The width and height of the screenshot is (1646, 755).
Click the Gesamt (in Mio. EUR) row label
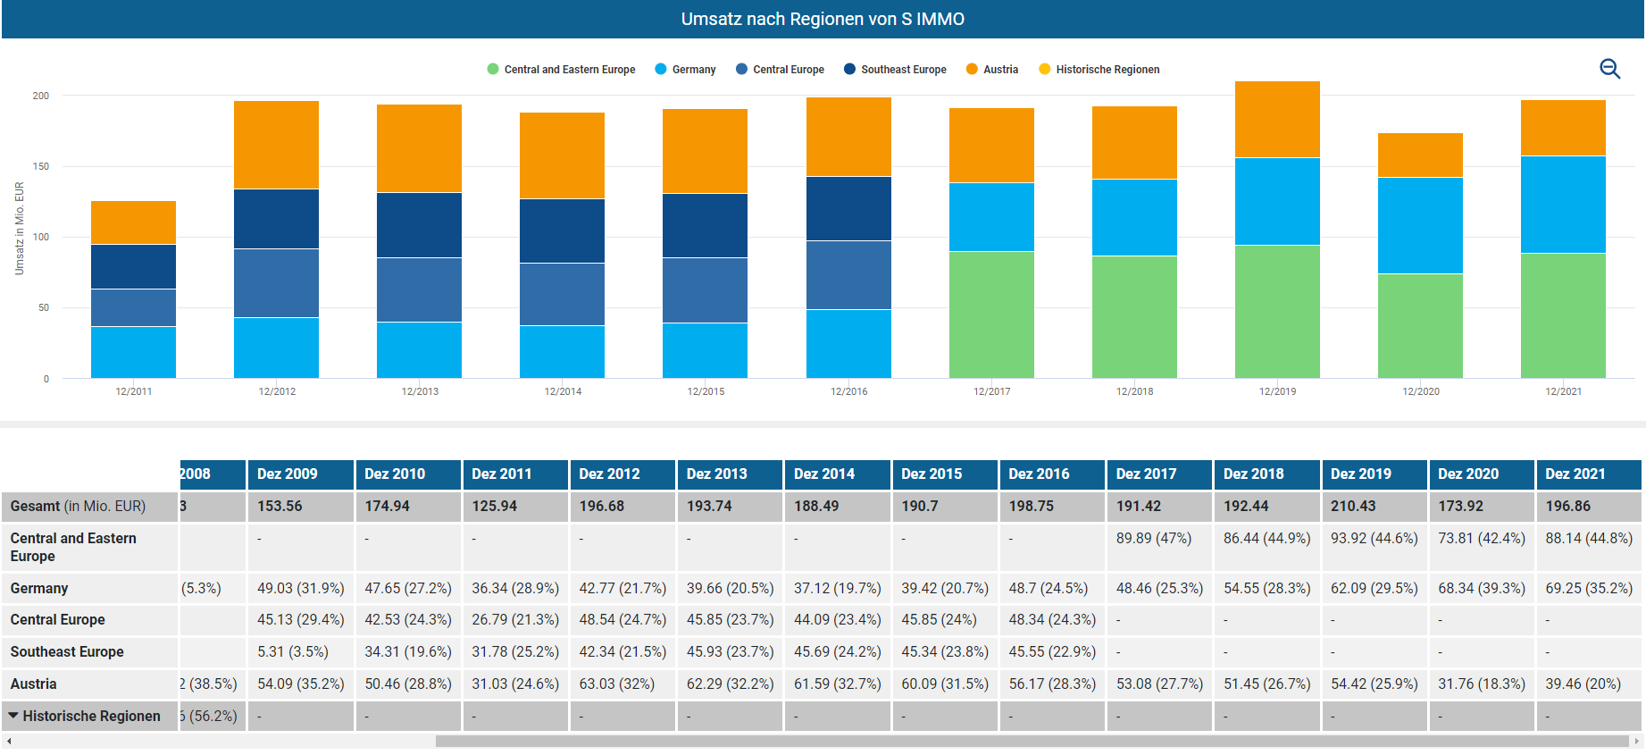click(x=78, y=507)
